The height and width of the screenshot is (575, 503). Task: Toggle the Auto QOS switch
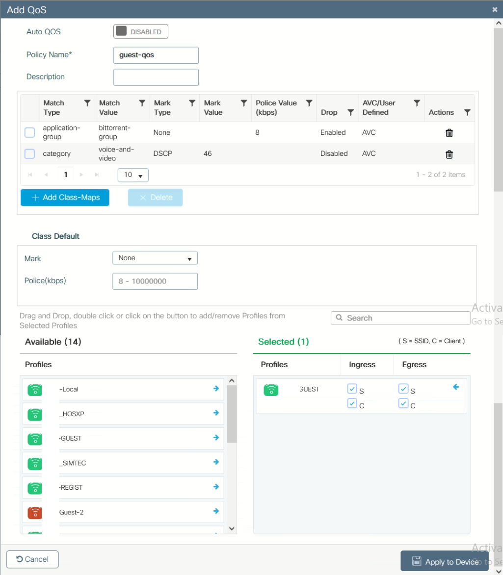tap(141, 32)
